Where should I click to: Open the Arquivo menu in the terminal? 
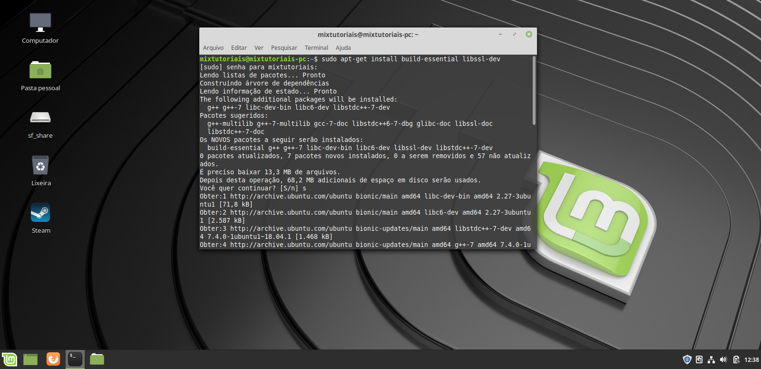coord(213,47)
